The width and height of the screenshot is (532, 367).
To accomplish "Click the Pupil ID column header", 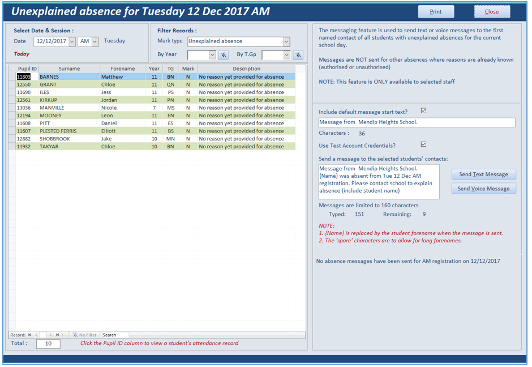I will click(x=27, y=69).
